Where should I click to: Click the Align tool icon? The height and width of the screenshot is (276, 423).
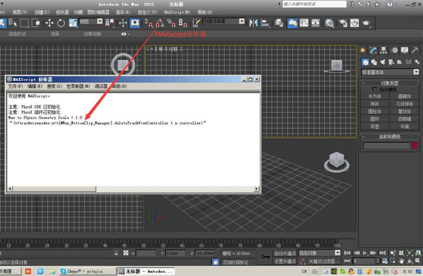tap(265, 23)
